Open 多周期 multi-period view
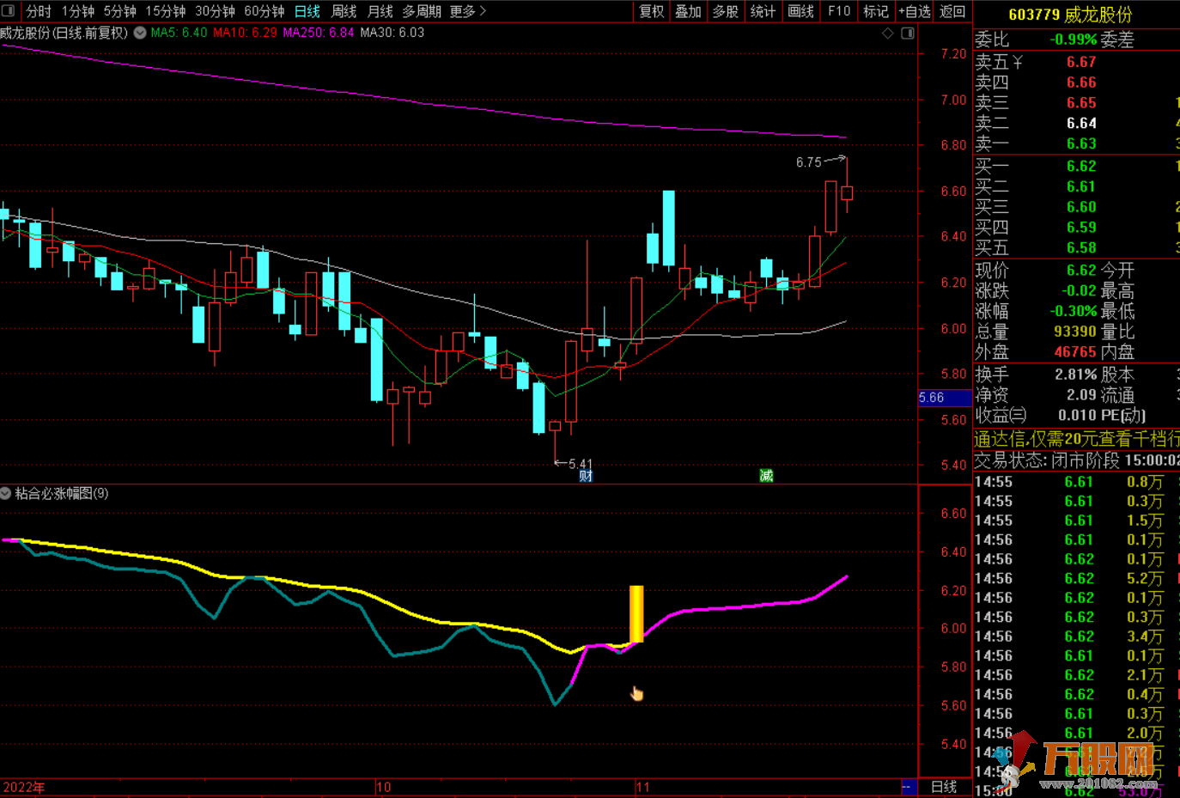Image resolution: width=1180 pixels, height=798 pixels. coord(422,11)
